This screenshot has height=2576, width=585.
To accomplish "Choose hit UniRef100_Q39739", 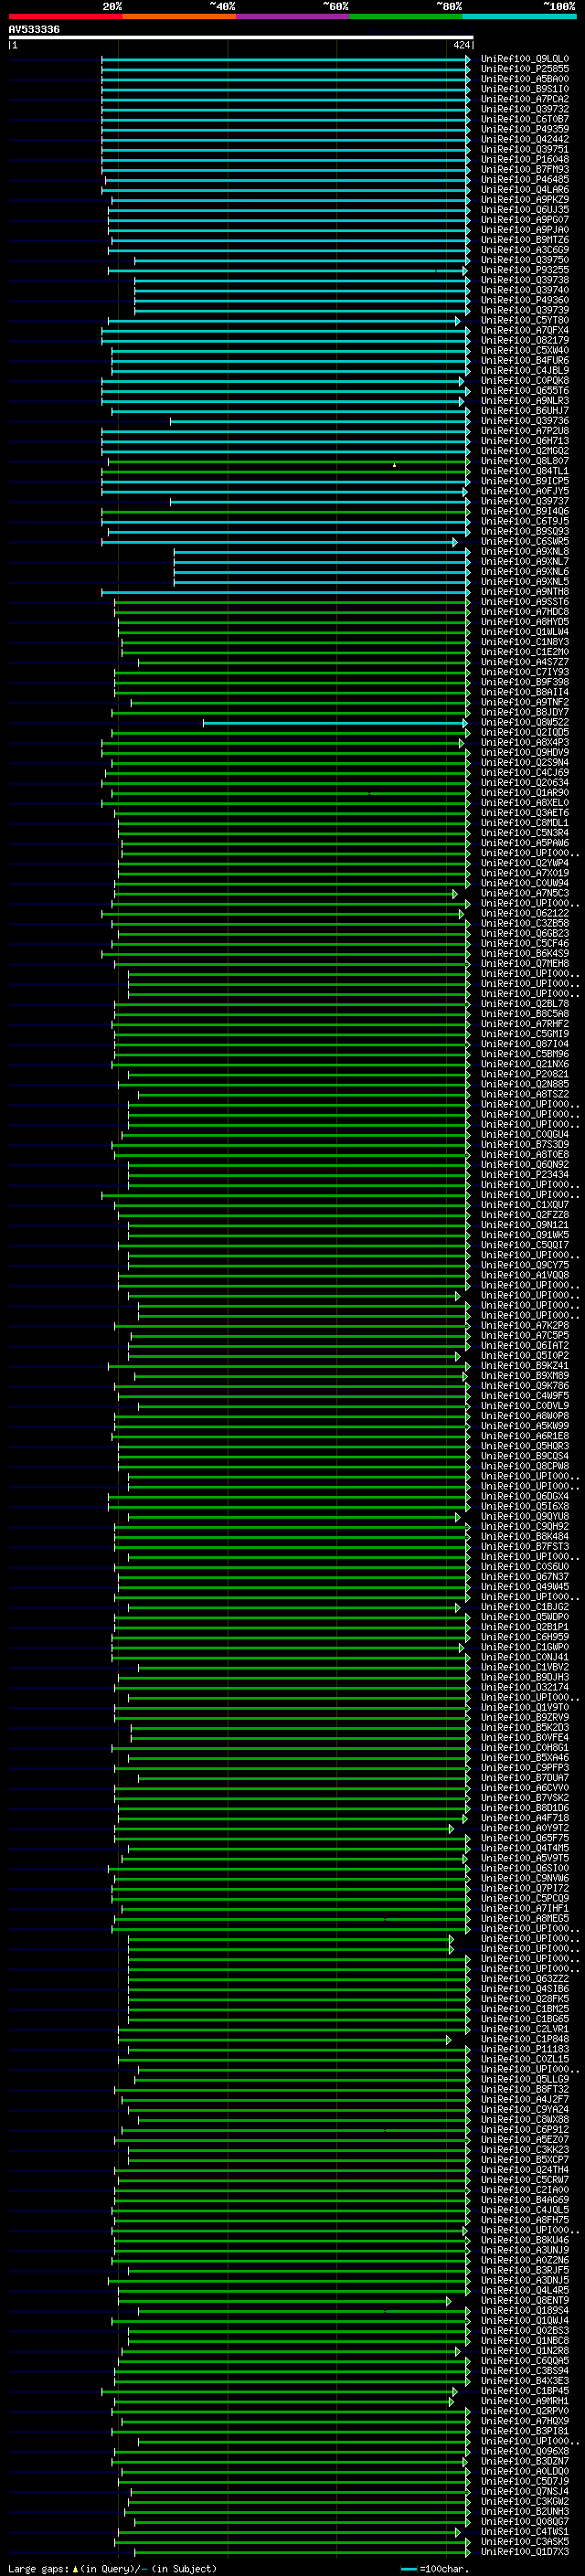I will coord(524,310).
